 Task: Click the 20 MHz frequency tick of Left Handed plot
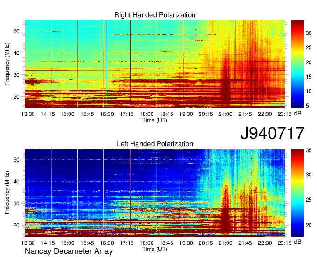coord(16,225)
